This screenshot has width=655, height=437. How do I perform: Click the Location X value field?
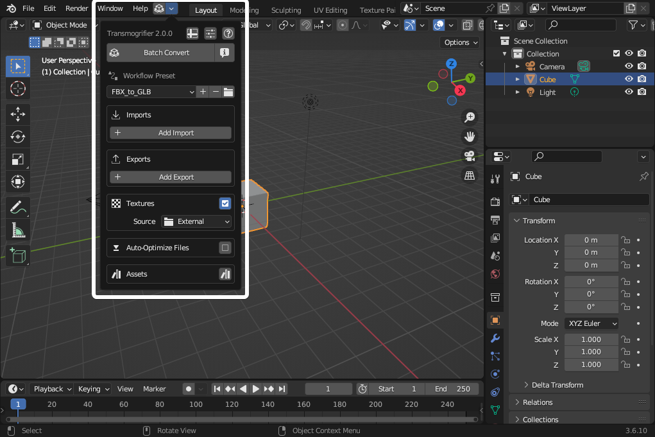590,240
